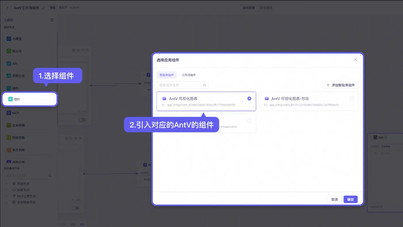Edit the workflow name with the pencil icon
403x227 pixels.
pos(43,8)
